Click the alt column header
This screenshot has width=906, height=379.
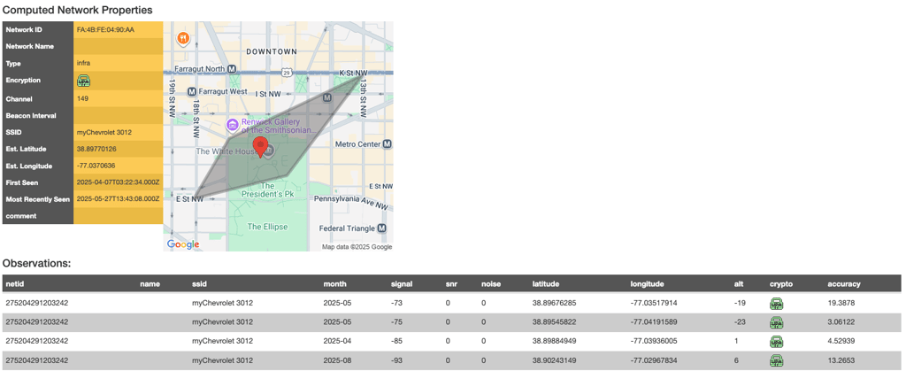click(739, 284)
